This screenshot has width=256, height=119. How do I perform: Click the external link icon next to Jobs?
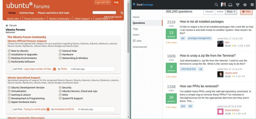[134, 41]
